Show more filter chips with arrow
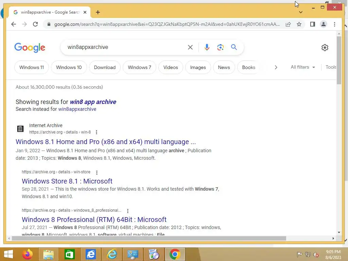Screen dimensions: 348x261 276,67
